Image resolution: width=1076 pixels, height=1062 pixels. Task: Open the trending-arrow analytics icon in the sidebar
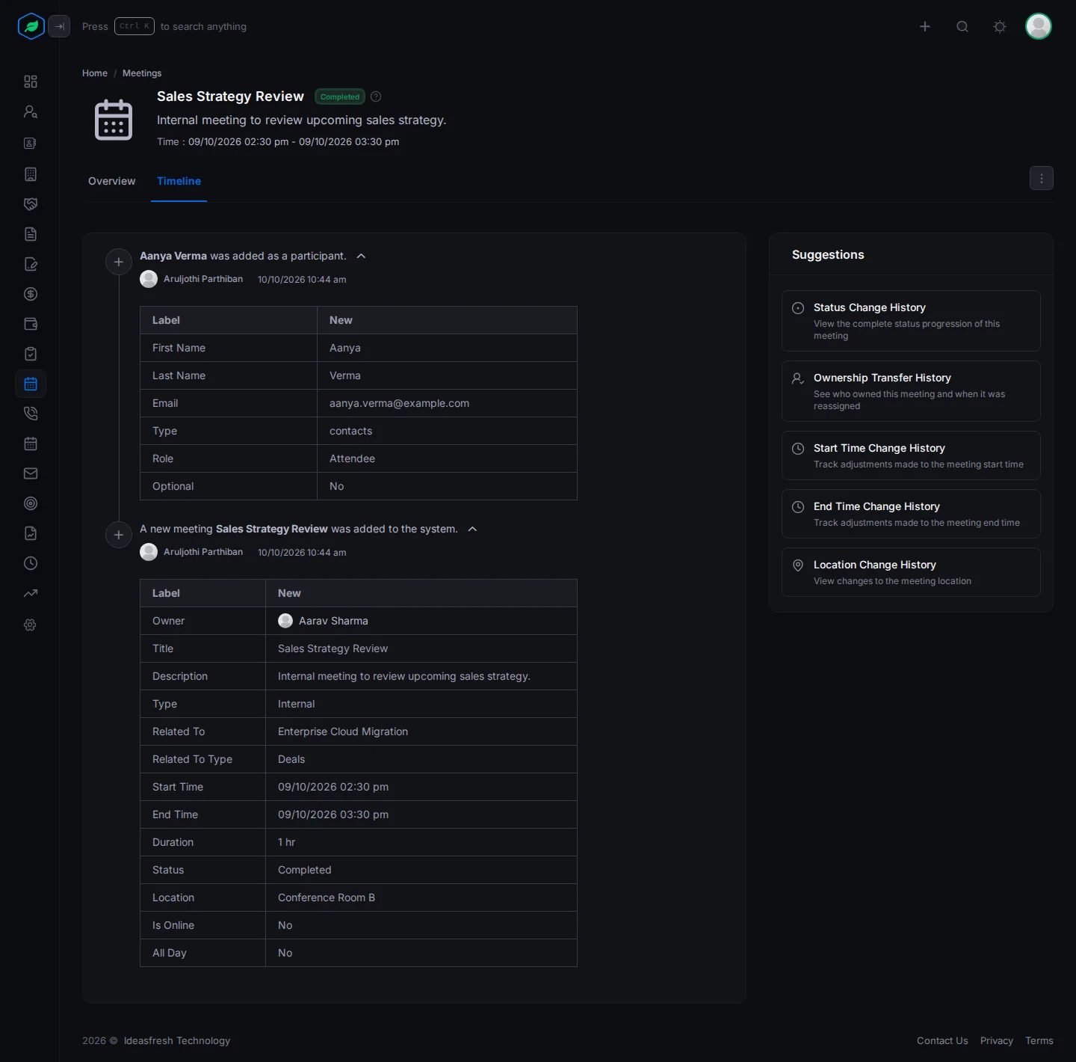31,593
